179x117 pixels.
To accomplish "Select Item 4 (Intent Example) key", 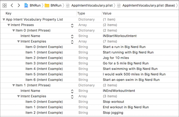I will [44, 69].
